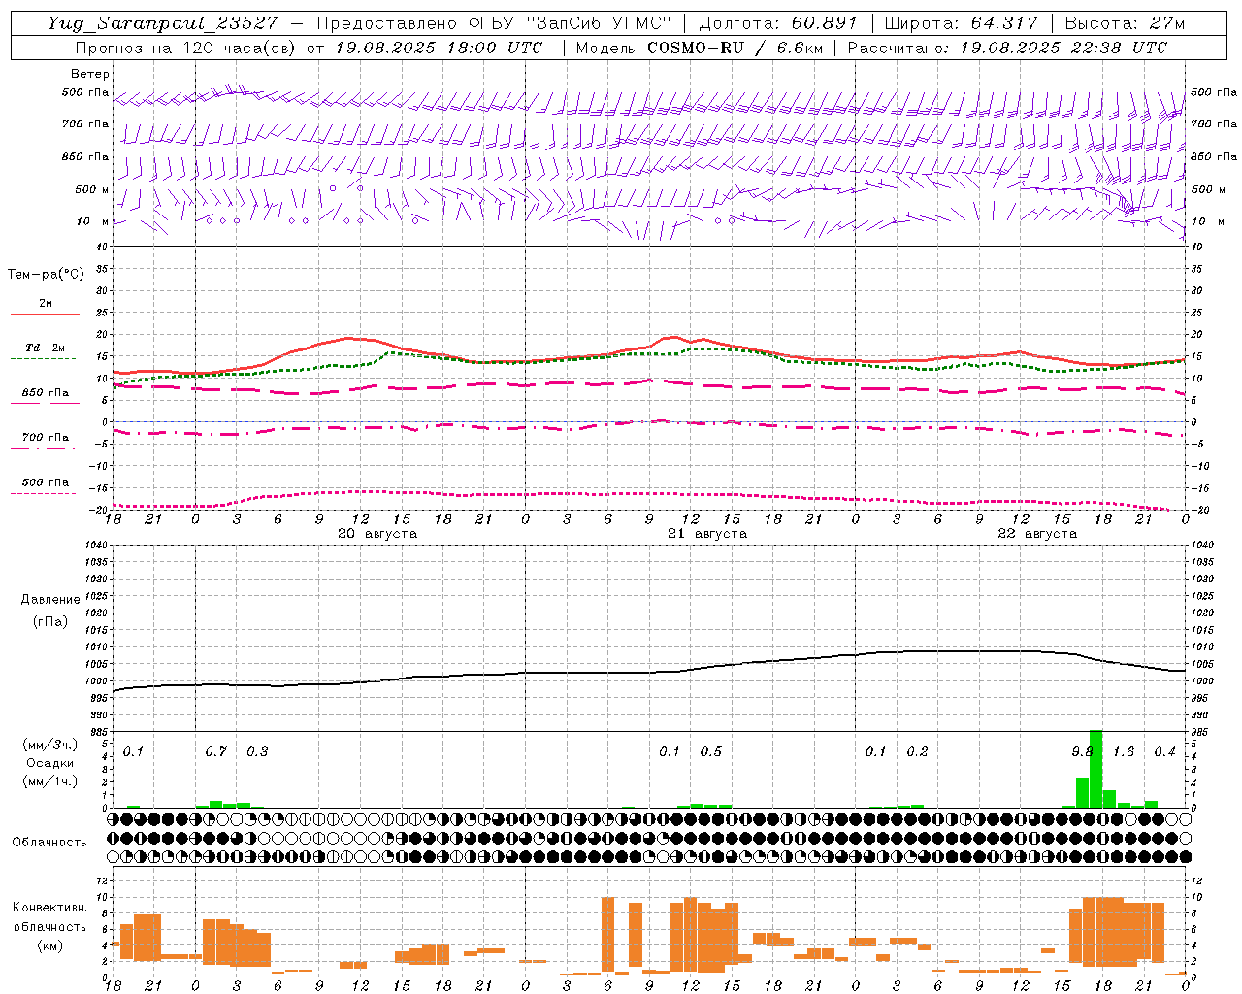The height and width of the screenshot is (994, 1242).
Task: Click the 0.5 precipitation value
Action: point(711,752)
